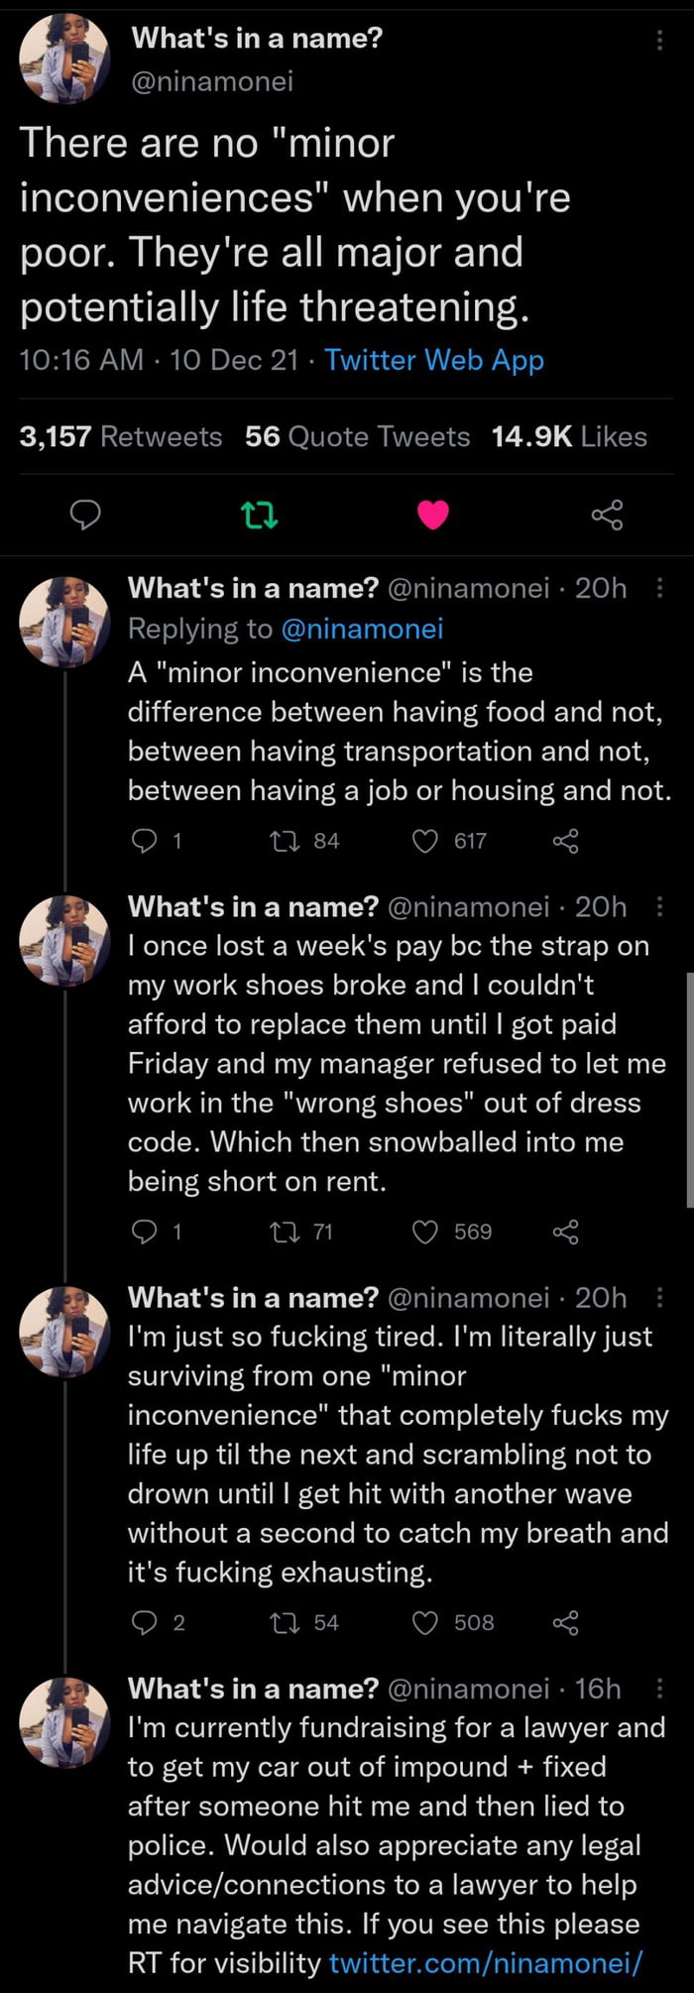View the 3,157 Retweets list
The height and width of the screenshot is (1993, 694).
click(121, 437)
